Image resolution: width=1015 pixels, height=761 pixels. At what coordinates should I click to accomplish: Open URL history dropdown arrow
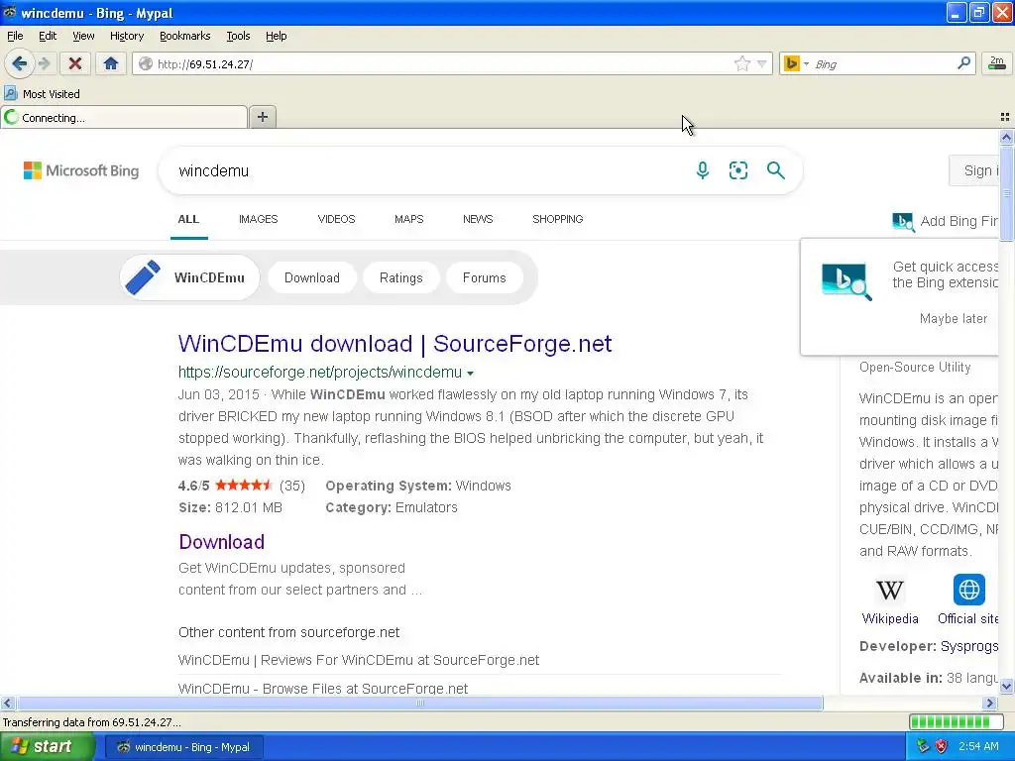[x=762, y=63]
